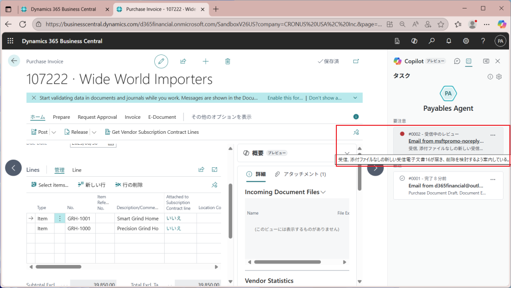Screen dimensions: 511x288
Task: Undock the Copilot panel
Action: (486, 61)
